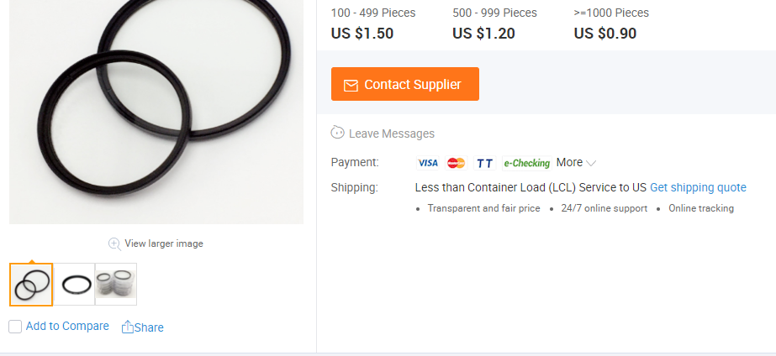The width and height of the screenshot is (776, 356).
Task: Select the e-Checking payment icon
Action: (x=526, y=163)
